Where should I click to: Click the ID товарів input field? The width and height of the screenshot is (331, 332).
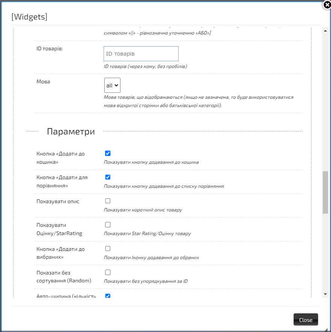[141, 54]
